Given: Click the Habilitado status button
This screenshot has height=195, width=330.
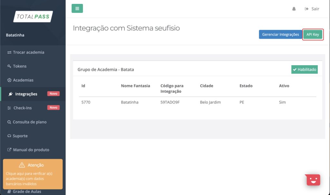Looking at the screenshot, I should [304, 69].
